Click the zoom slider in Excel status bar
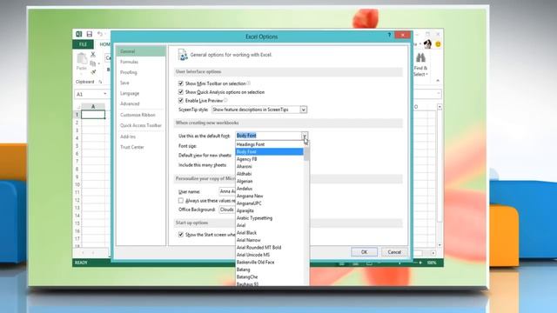This screenshot has height=313, width=557. tap(399, 263)
